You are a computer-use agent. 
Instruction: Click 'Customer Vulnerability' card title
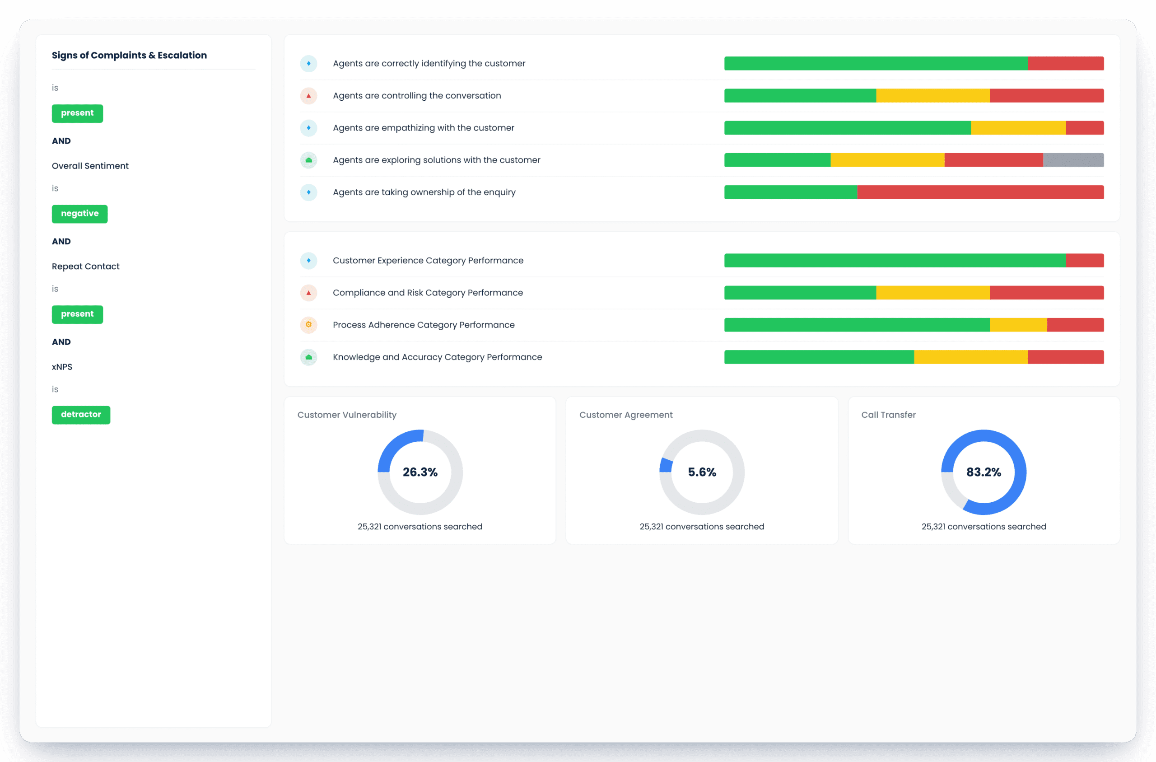(x=347, y=415)
